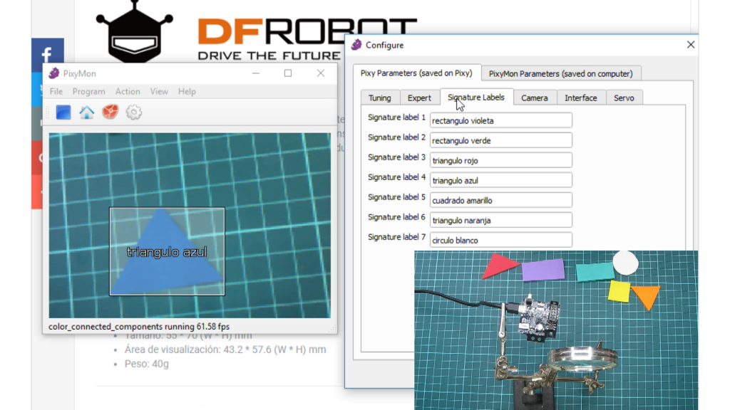Open the Program menu
The width and height of the screenshot is (730, 410).
[88, 92]
